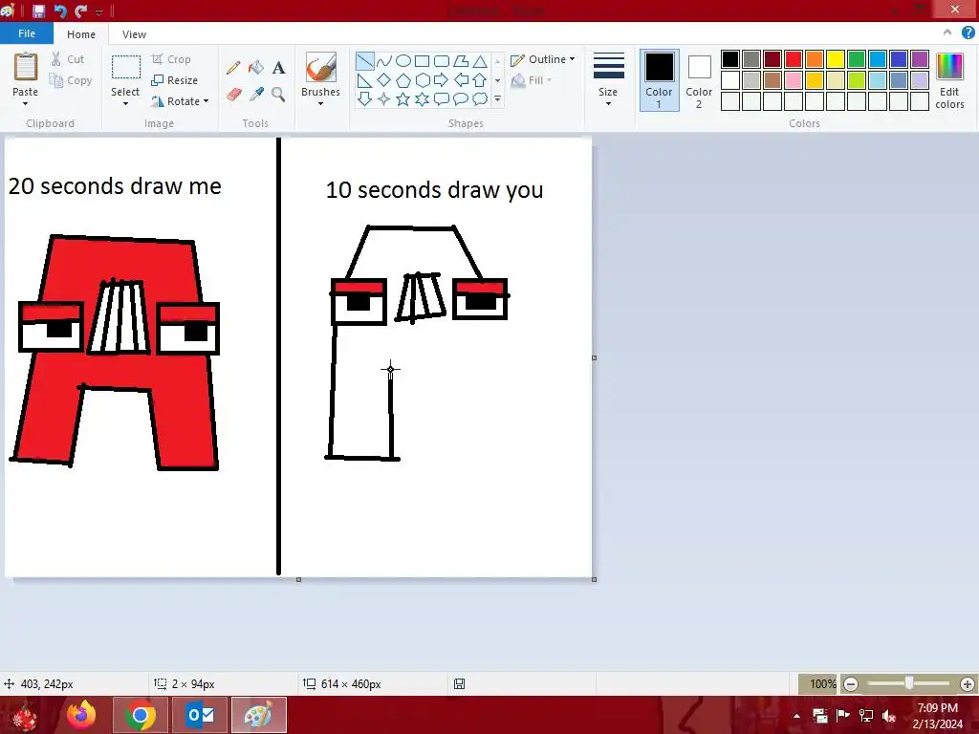Click the Redo icon in title bar

[80, 11]
